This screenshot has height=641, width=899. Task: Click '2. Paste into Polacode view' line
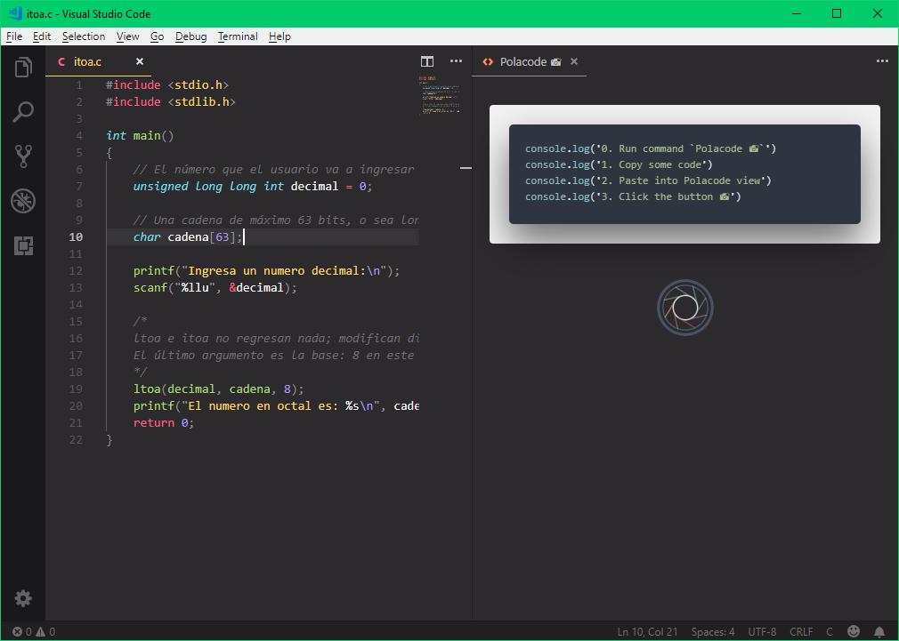click(x=648, y=180)
